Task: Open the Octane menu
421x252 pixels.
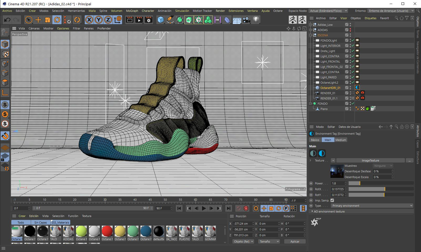Action: (278, 11)
